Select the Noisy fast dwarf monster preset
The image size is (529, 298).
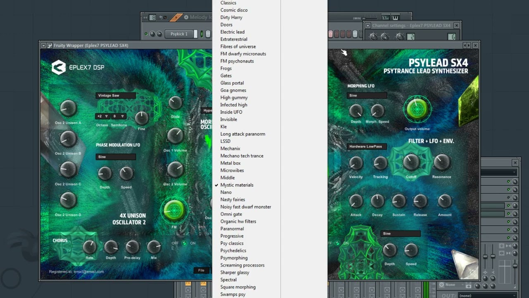[246, 207]
